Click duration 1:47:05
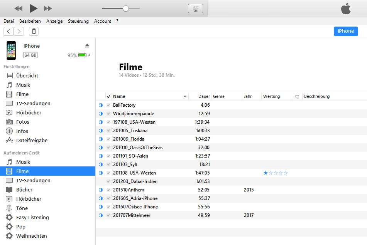This screenshot has height=245, width=367. point(202,173)
